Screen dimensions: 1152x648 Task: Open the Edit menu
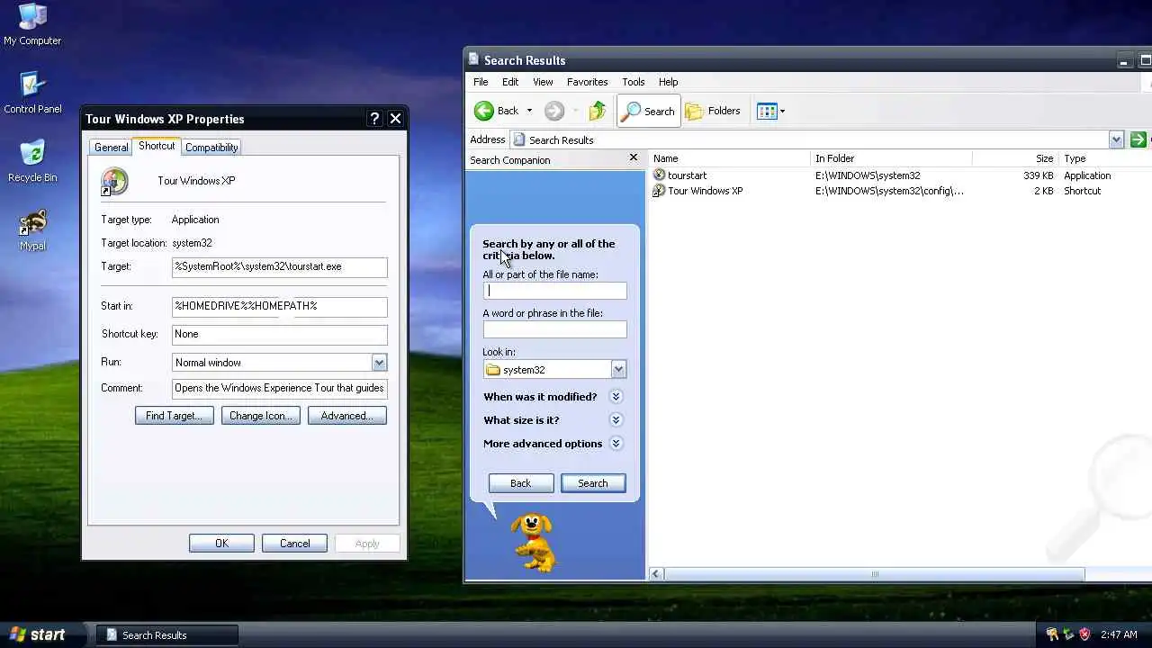(510, 82)
